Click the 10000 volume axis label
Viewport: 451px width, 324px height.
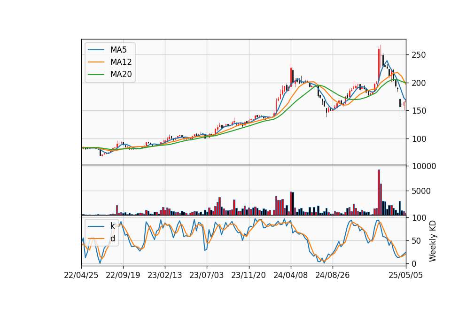point(424,166)
